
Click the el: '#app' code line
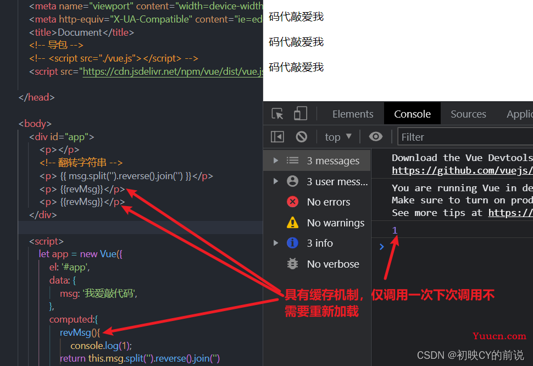[x=69, y=267]
